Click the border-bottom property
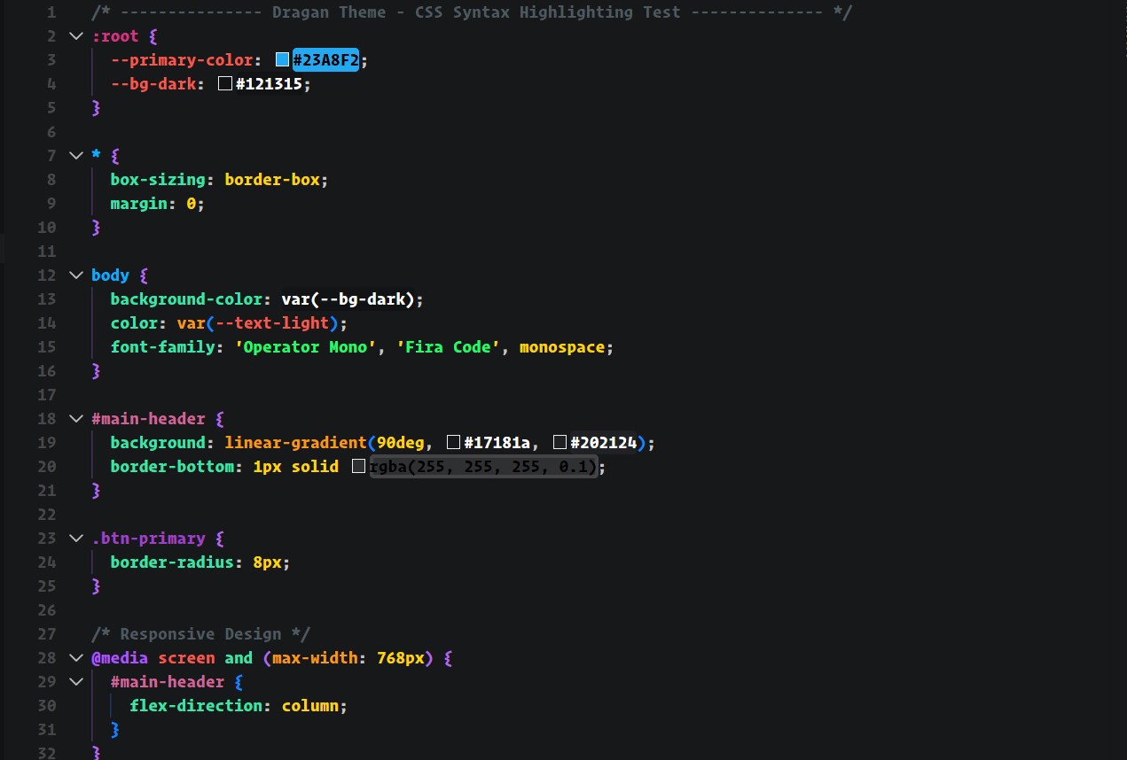Image resolution: width=1127 pixels, height=760 pixels. click(172, 467)
